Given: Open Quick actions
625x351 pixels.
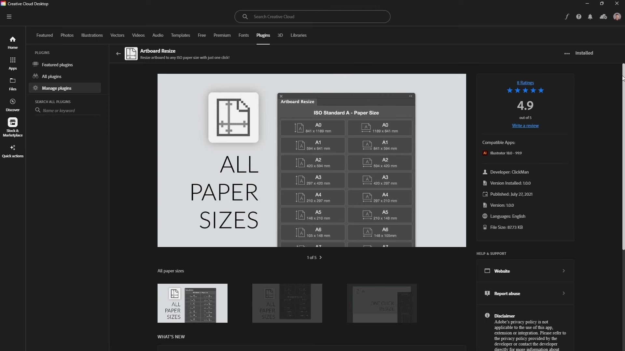Looking at the screenshot, I should tap(12, 150).
